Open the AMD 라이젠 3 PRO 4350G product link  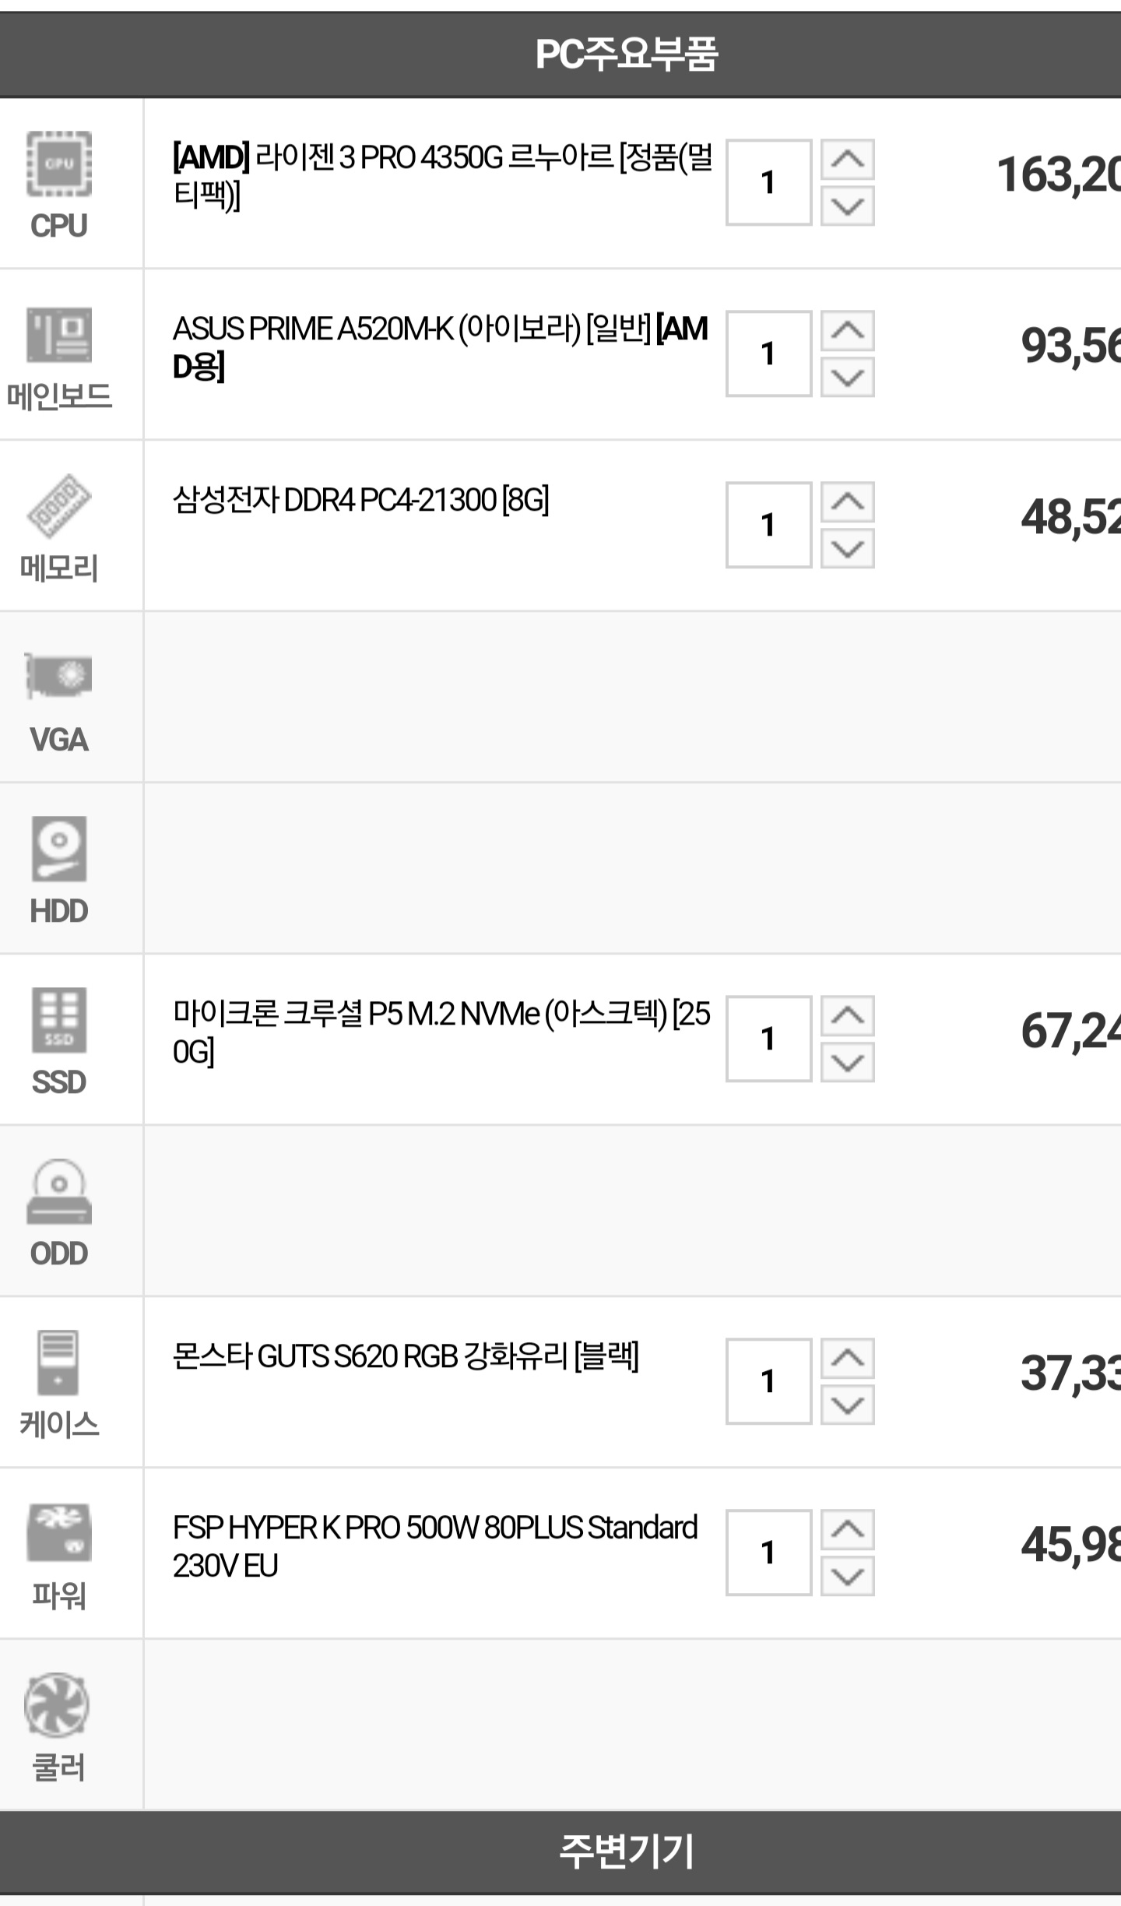click(x=442, y=176)
